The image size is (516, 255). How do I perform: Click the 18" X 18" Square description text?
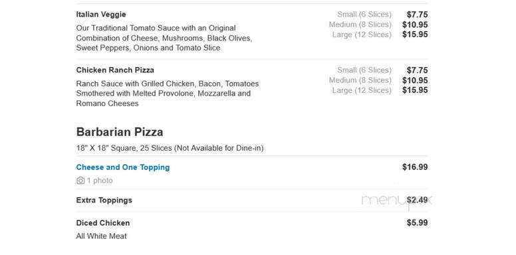(x=170, y=148)
